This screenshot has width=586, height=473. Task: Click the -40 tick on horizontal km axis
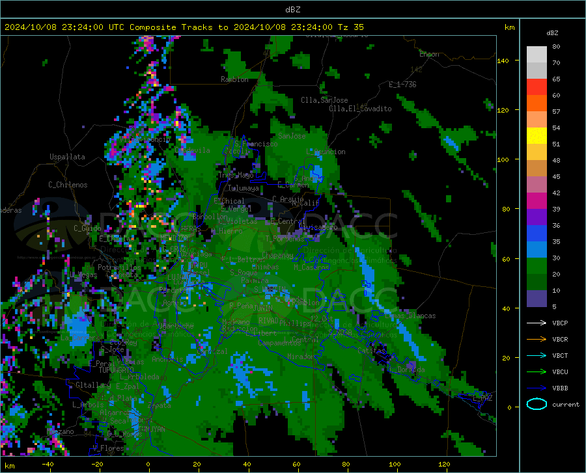point(48,464)
